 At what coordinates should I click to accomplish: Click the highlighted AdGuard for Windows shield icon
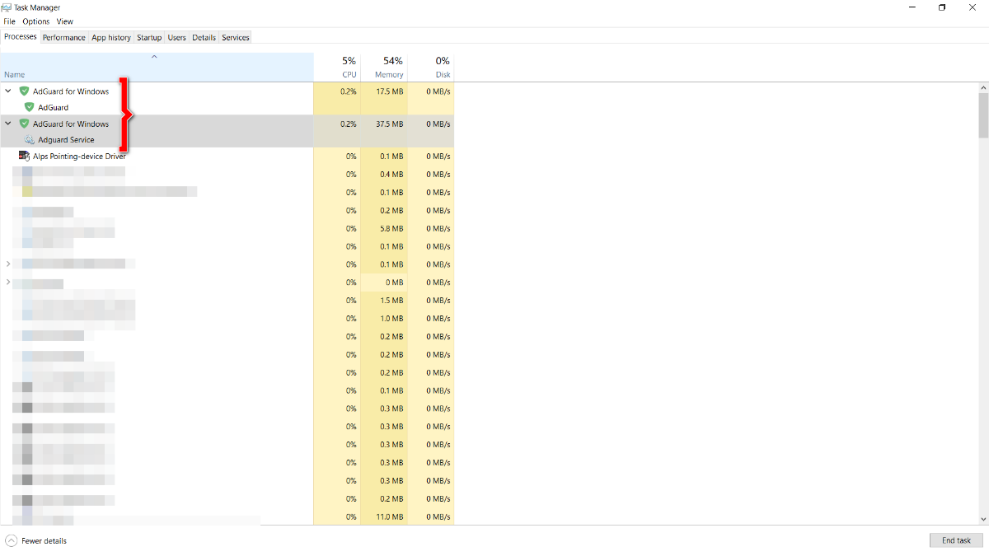click(x=24, y=124)
